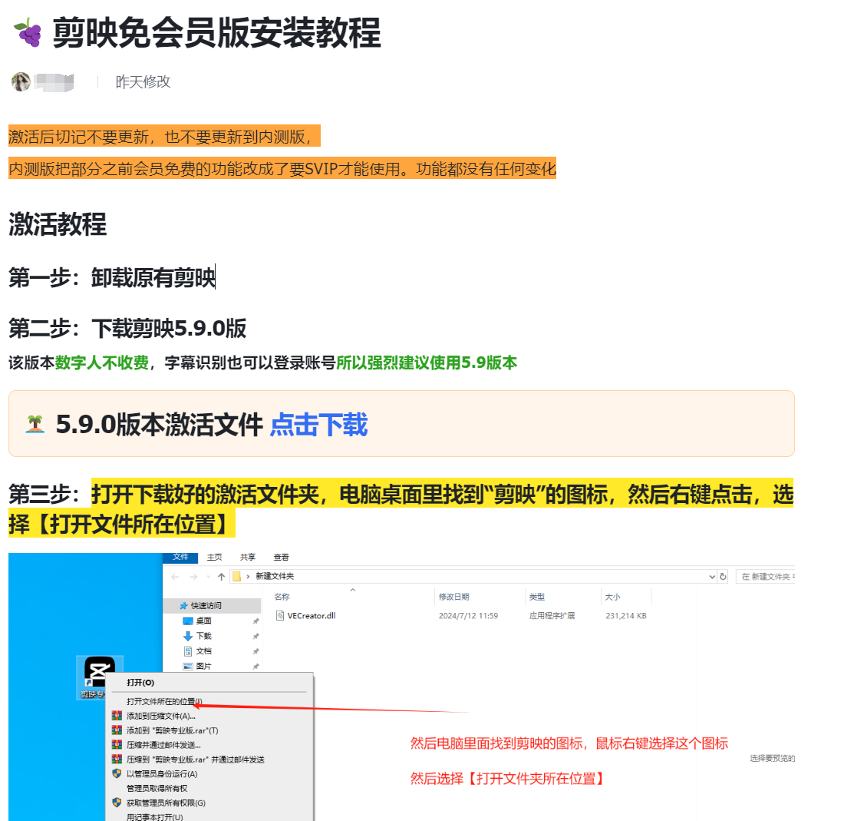Click the 激活教程 heading

(x=58, y=224)
